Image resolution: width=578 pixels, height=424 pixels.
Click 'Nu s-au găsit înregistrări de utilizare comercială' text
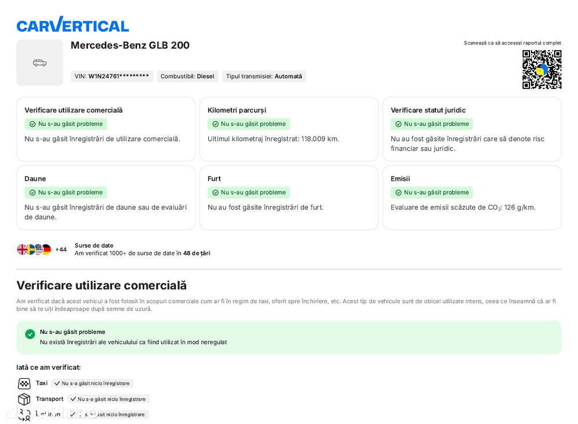tap(102, 139)
